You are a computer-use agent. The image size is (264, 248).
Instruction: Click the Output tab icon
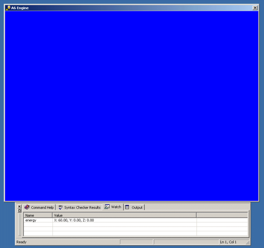pos(127,208)
